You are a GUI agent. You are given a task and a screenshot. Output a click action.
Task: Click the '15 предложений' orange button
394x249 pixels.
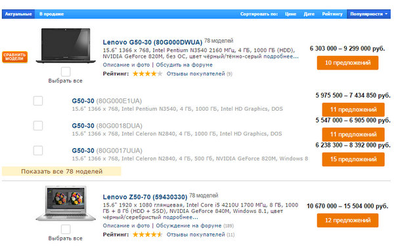click(353, 159)
